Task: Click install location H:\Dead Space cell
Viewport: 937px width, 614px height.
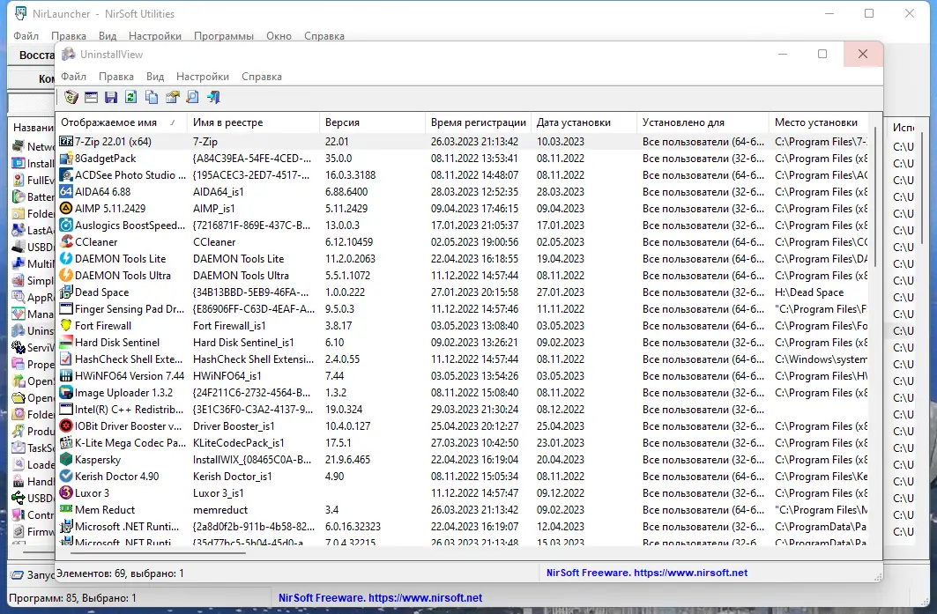Action: [x=809, y=292]
